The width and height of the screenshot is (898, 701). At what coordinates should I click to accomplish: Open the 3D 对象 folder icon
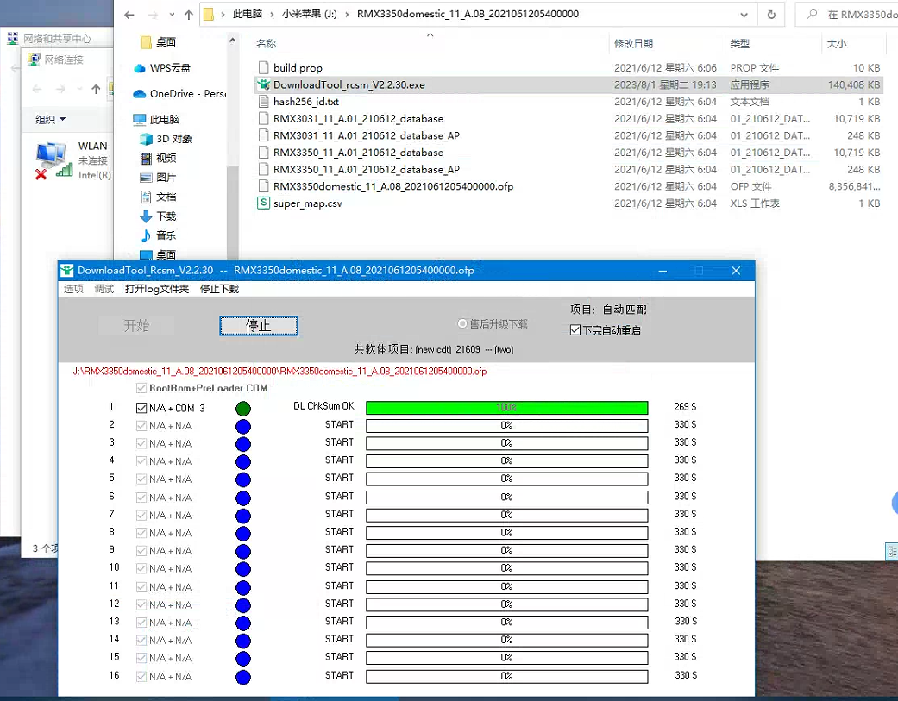pyautogui.click(x=146, y=139)
